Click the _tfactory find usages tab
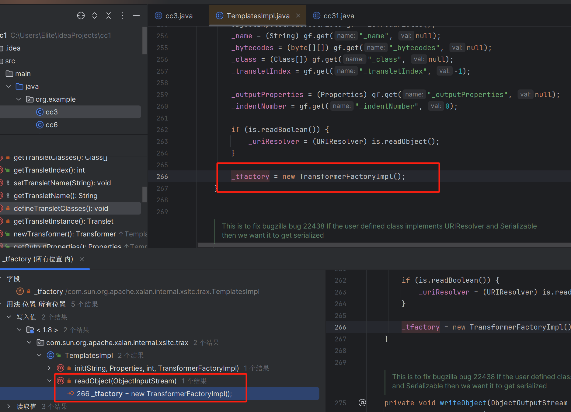The height and width of the screenshot is (412, 571). [x=38, y=259]
